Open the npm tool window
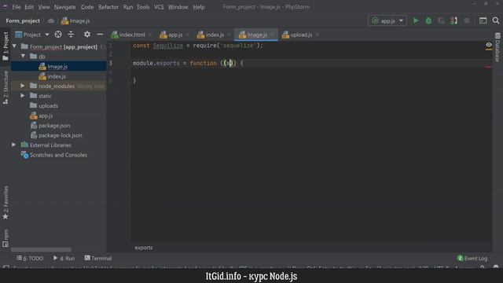 click(x=6, y=237)
